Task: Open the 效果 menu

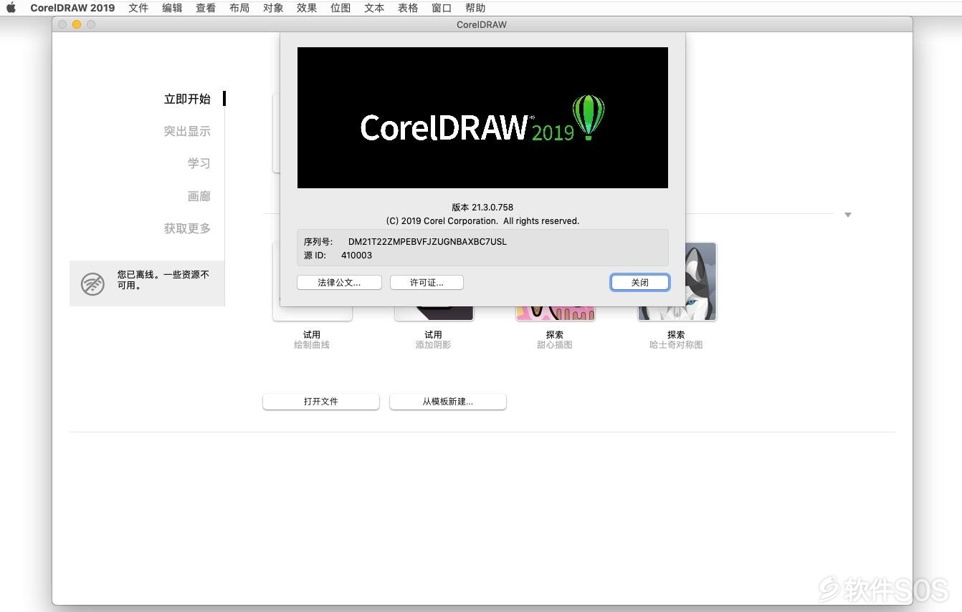Action: pos(307,8)
